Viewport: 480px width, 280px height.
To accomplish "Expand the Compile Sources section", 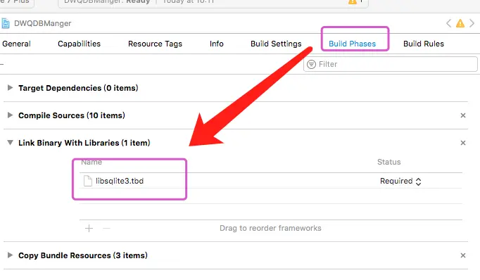I will [x=10, y=115].
